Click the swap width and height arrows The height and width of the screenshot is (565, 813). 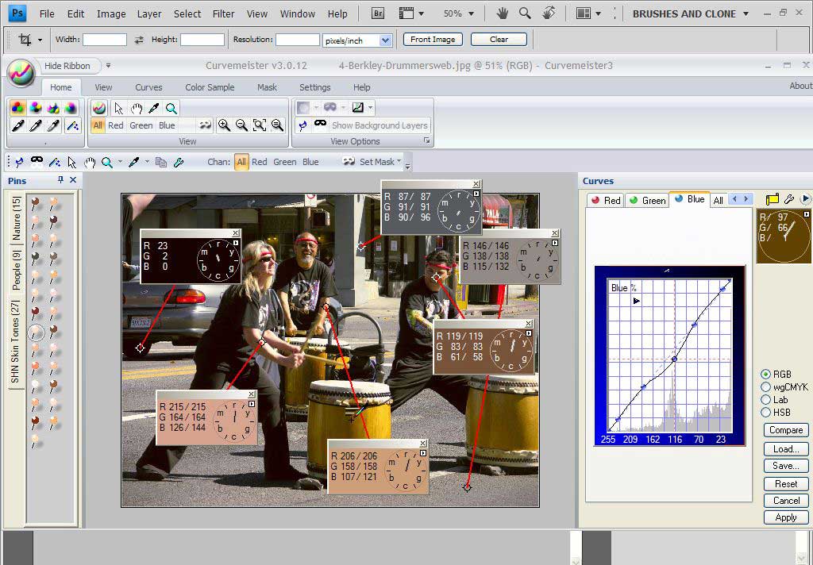[139, 40]
